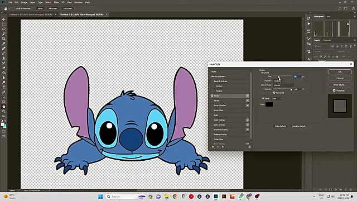This screenshot has width=357, height=201.
Task: Enable the Inner Glow checkbox
Action: [x=212, y=111]
